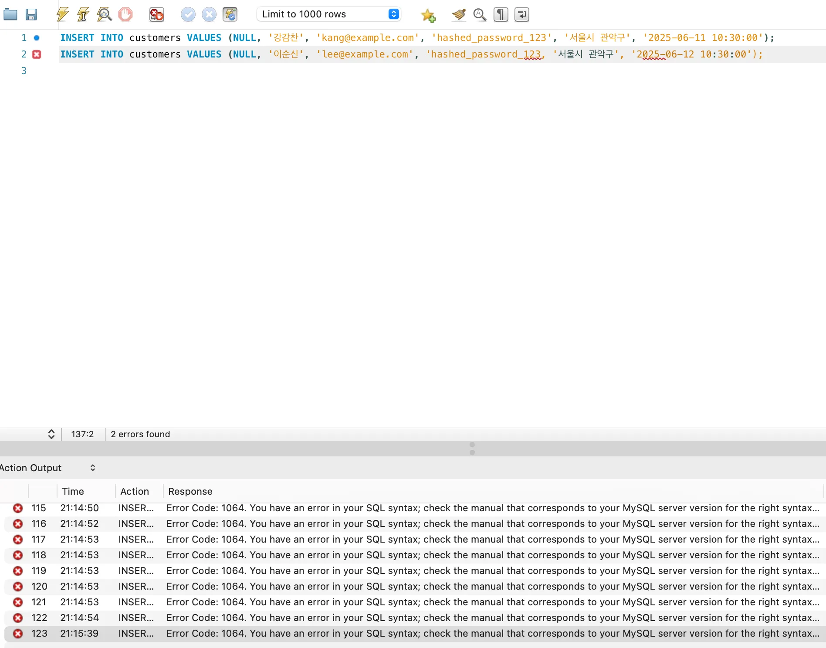826x648 pixels.
Task: Toggle the auto-commit mode button
Action: [x=230, y=14]
